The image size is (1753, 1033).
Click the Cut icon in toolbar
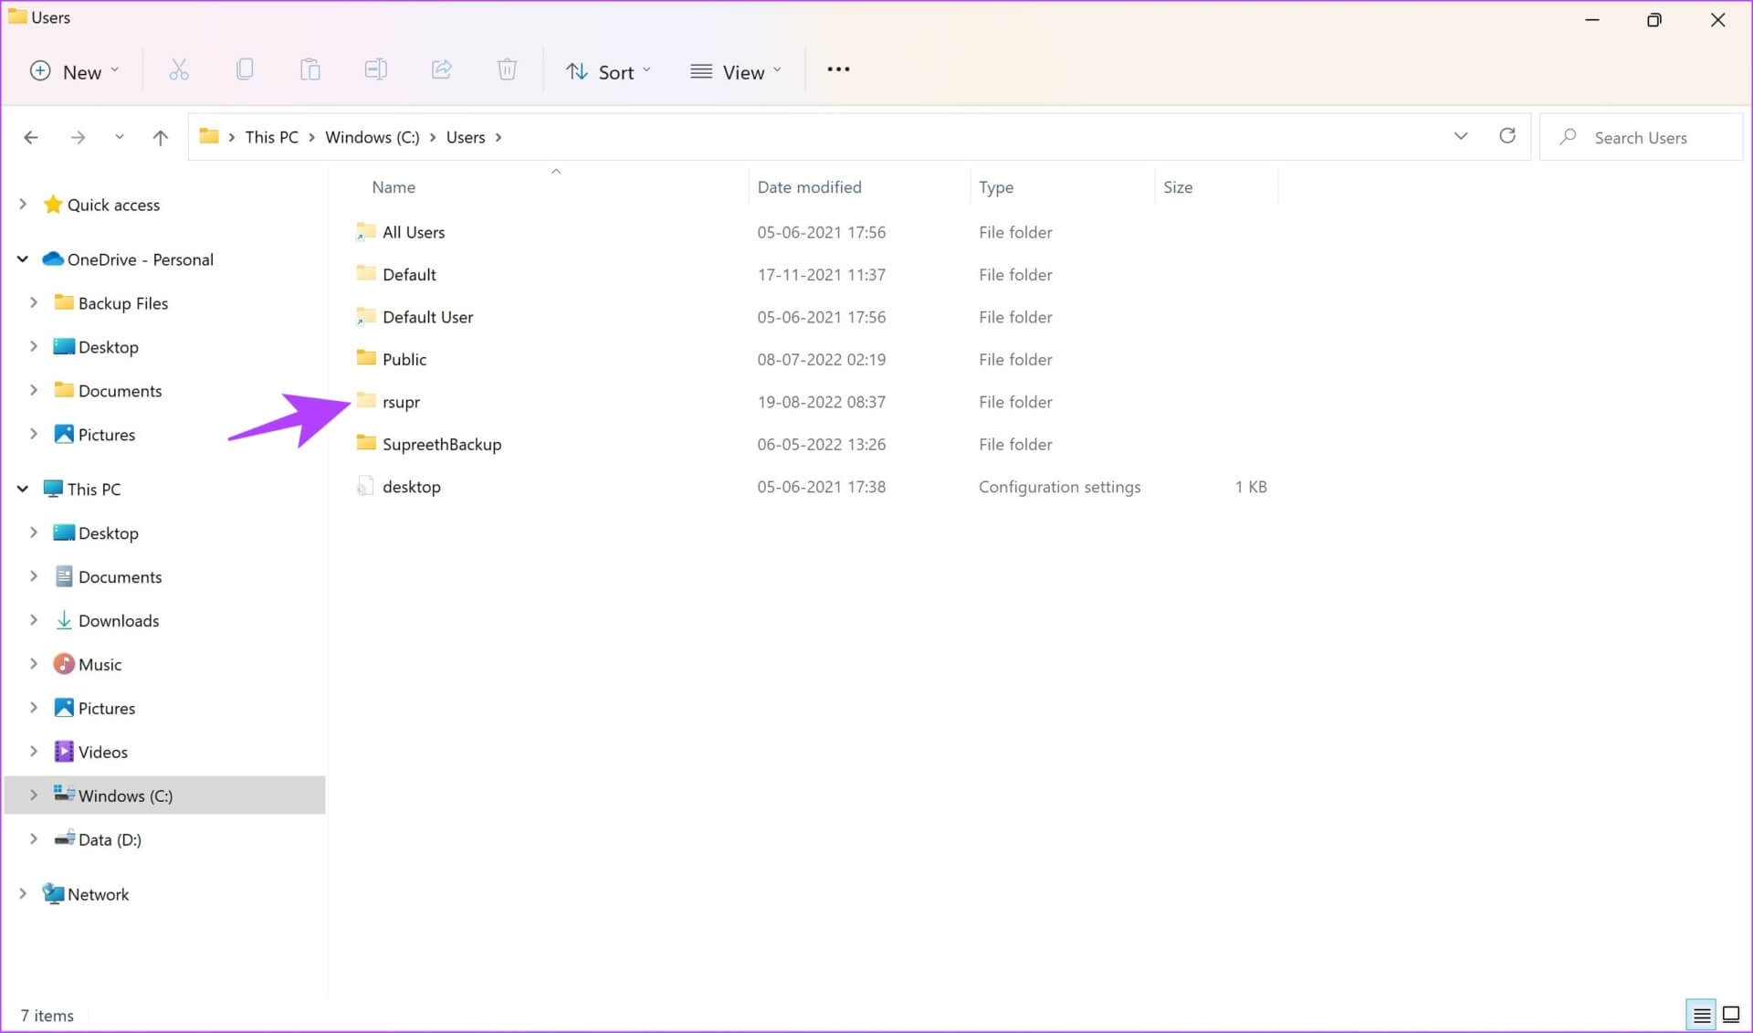click(178, 71)
